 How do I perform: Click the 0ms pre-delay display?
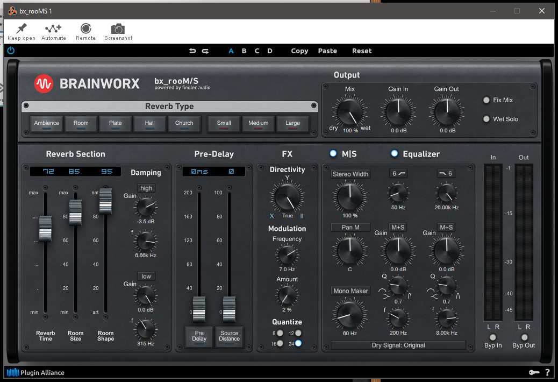(199, 171)
